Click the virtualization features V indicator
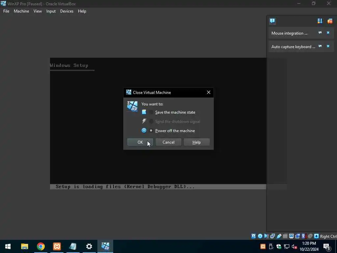This screenshot has height=253, width=337. (304, 236)
